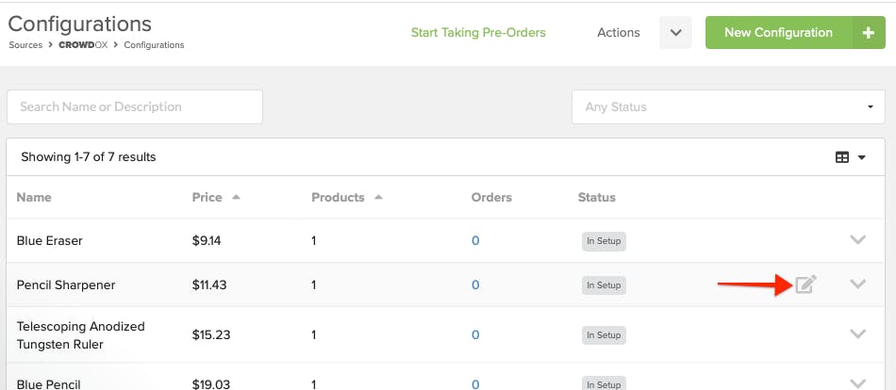Viewport: 896px width, 390px height.
Task: Click the Name column header
Action: pos(34,198)
